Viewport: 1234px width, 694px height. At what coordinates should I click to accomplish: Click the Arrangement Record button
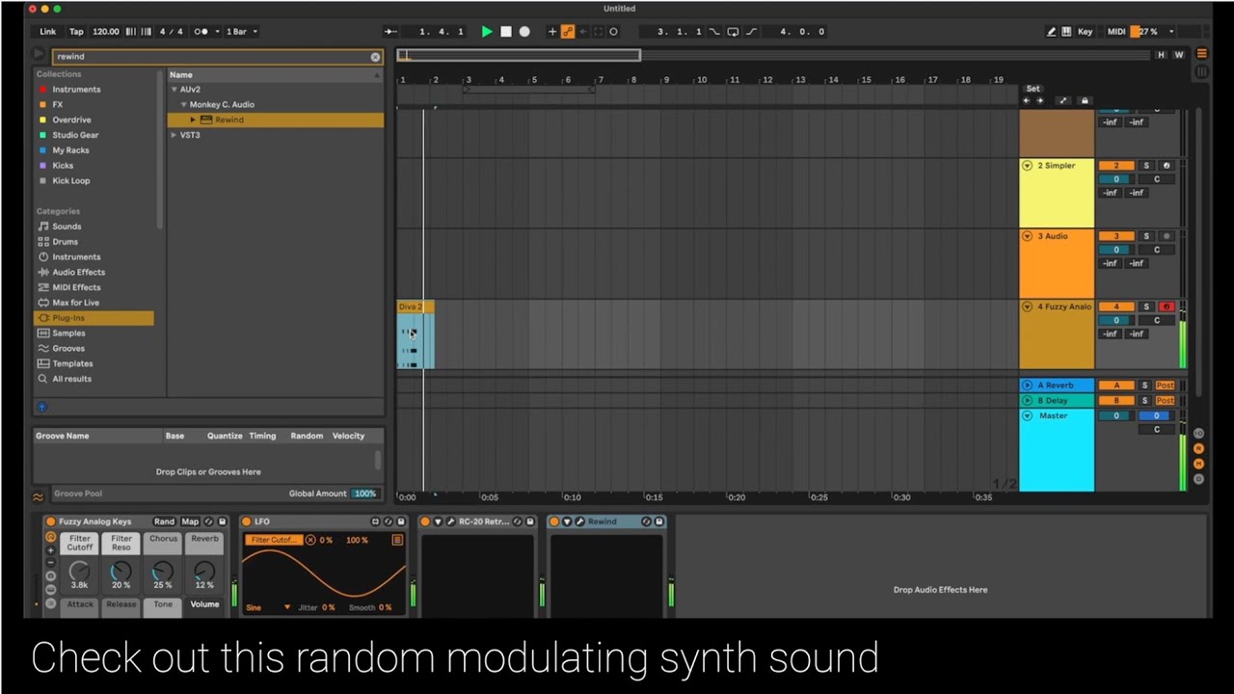coord(524,32)
